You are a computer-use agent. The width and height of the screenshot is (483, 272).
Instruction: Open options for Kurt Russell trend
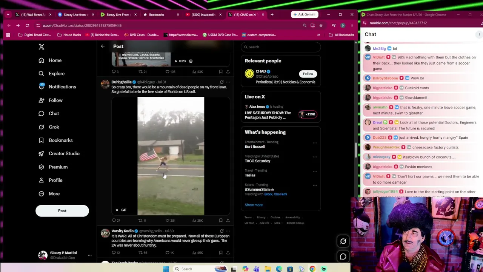(x=315, y=143)
